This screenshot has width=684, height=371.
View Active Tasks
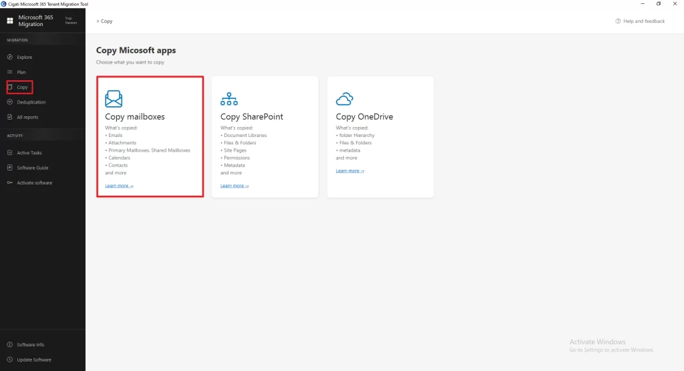pyautogui.click(x=29, y=153)
